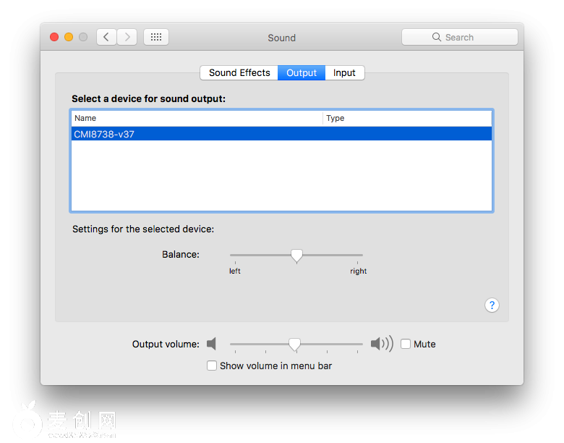Select the Output tab
This screenshot has height=443, width=564.
tap(302, 72)
